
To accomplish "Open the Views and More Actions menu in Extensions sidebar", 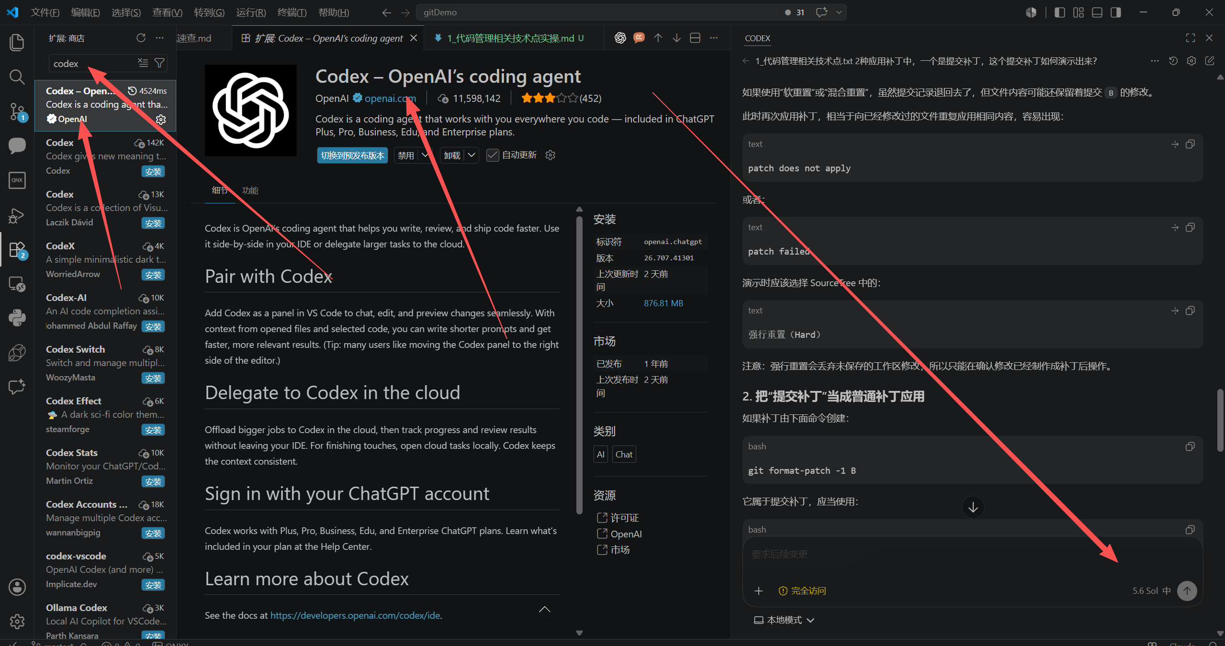I will click(x=159, y=38).
